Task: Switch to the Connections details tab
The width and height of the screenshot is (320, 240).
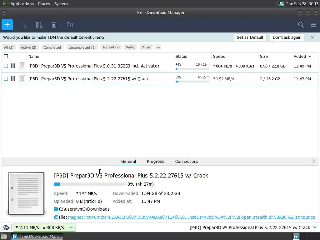Action: [187, 161]
